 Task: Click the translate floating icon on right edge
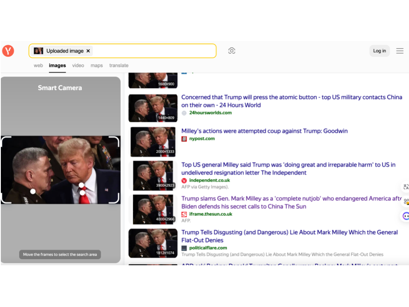click(406, 187)
